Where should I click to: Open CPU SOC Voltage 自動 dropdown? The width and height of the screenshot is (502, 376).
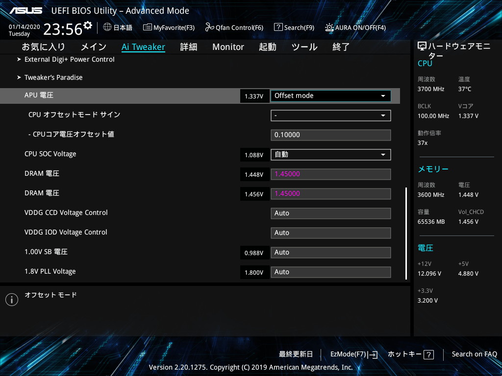[331, 155]
